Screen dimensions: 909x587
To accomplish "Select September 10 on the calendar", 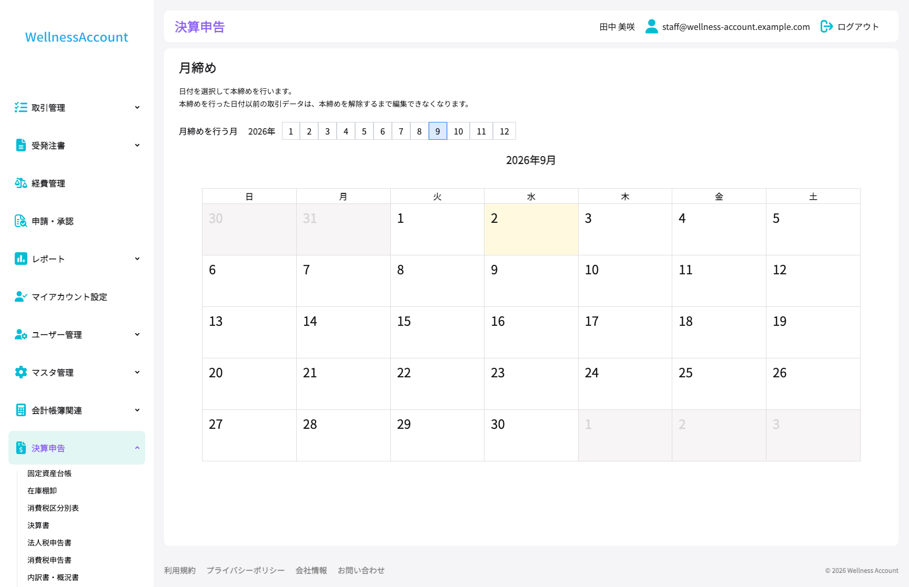I will click(625, 281).
